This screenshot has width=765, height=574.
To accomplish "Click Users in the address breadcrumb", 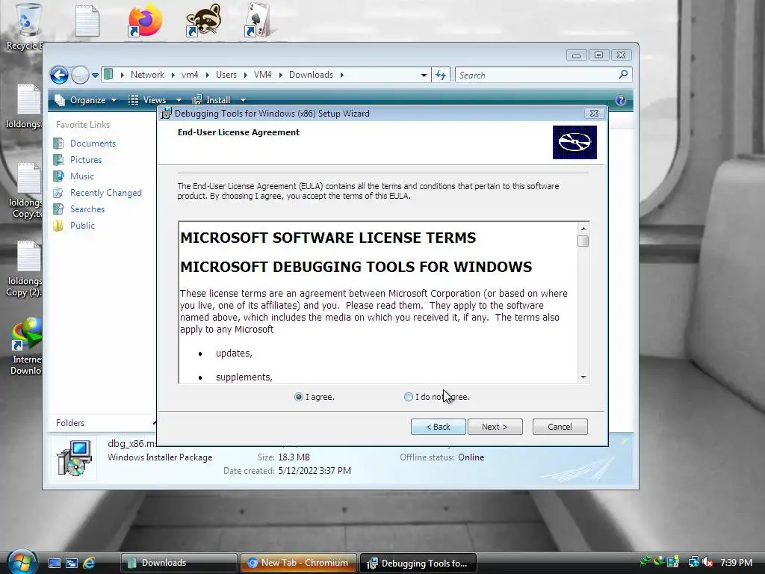I will 226,75.
